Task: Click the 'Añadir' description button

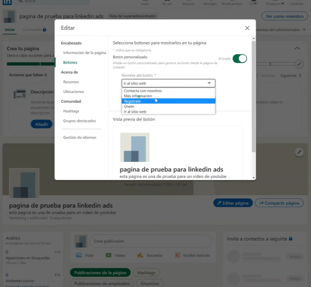Action: click(42, 124)
